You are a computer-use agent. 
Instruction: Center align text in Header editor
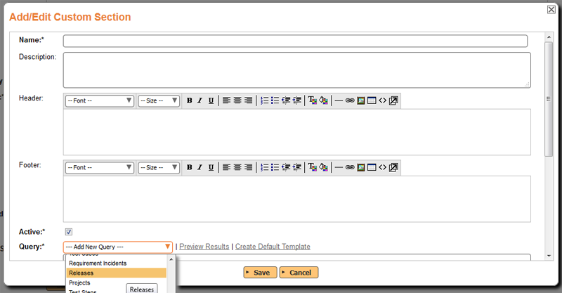pyautogui.click(x=237, y=100)
